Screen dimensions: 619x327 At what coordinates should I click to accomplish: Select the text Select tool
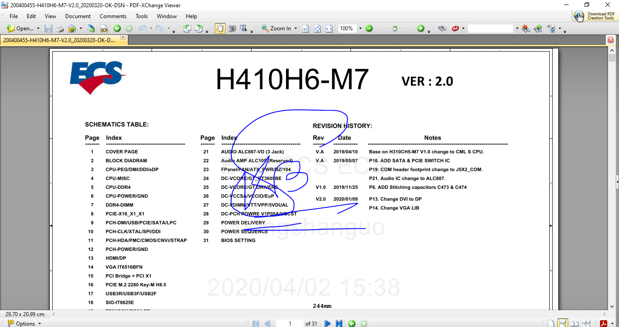click(x=243, y=28)
